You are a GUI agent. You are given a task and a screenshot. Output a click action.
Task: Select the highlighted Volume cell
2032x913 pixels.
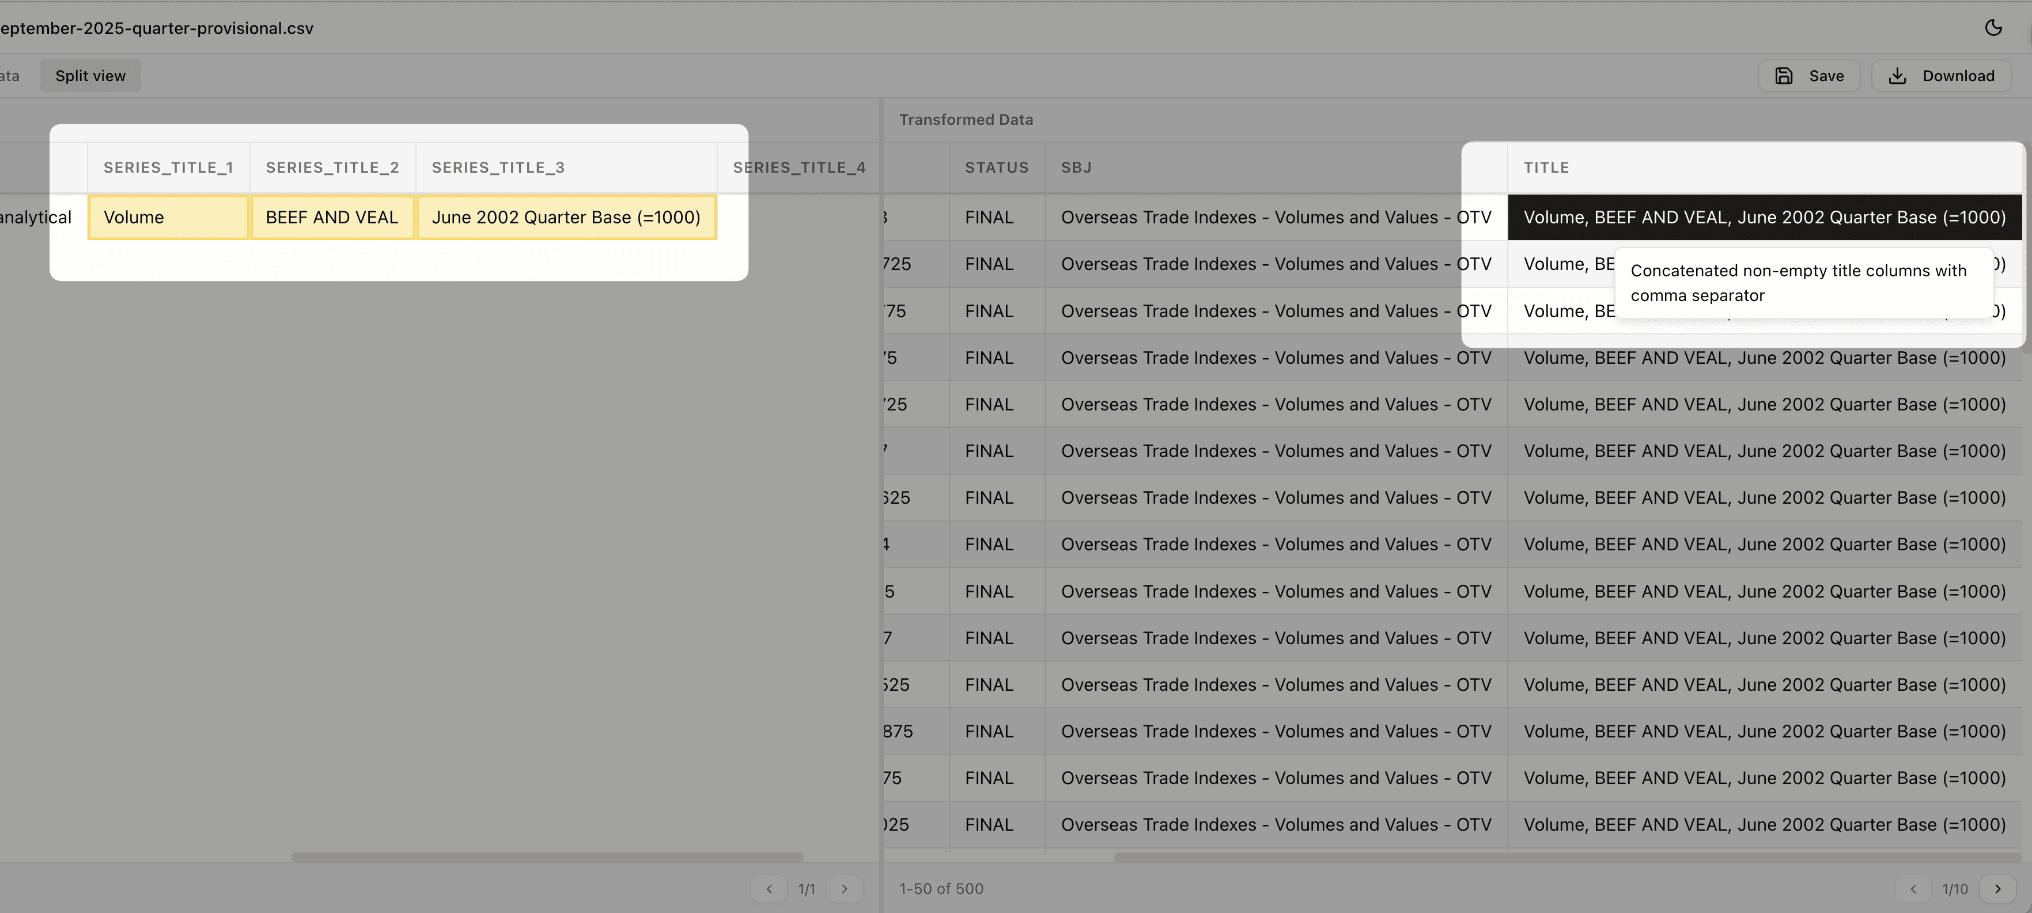pyautogui.click(x=168, y=217)
